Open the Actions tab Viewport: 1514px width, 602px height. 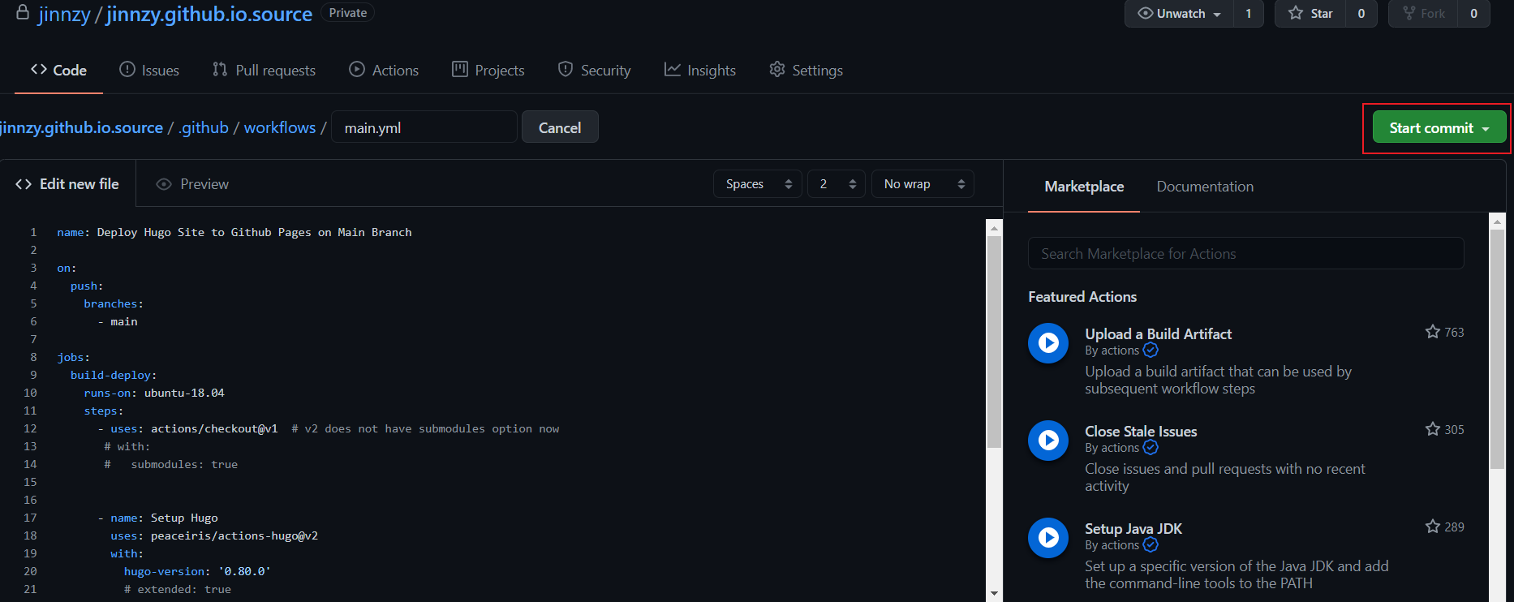pos(384,71)
